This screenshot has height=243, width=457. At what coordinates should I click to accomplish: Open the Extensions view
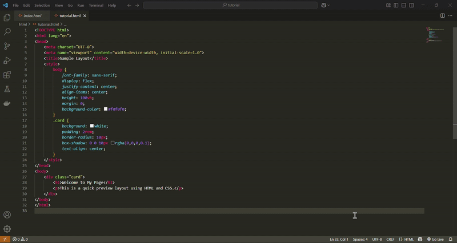coord(7,75)
